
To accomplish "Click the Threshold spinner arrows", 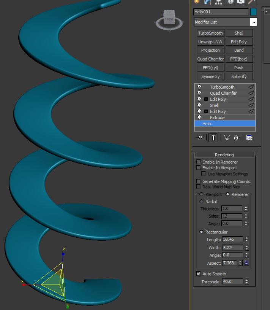I will coord(246,281).
